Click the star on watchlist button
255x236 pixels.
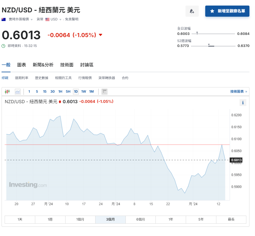click(211, 11)
